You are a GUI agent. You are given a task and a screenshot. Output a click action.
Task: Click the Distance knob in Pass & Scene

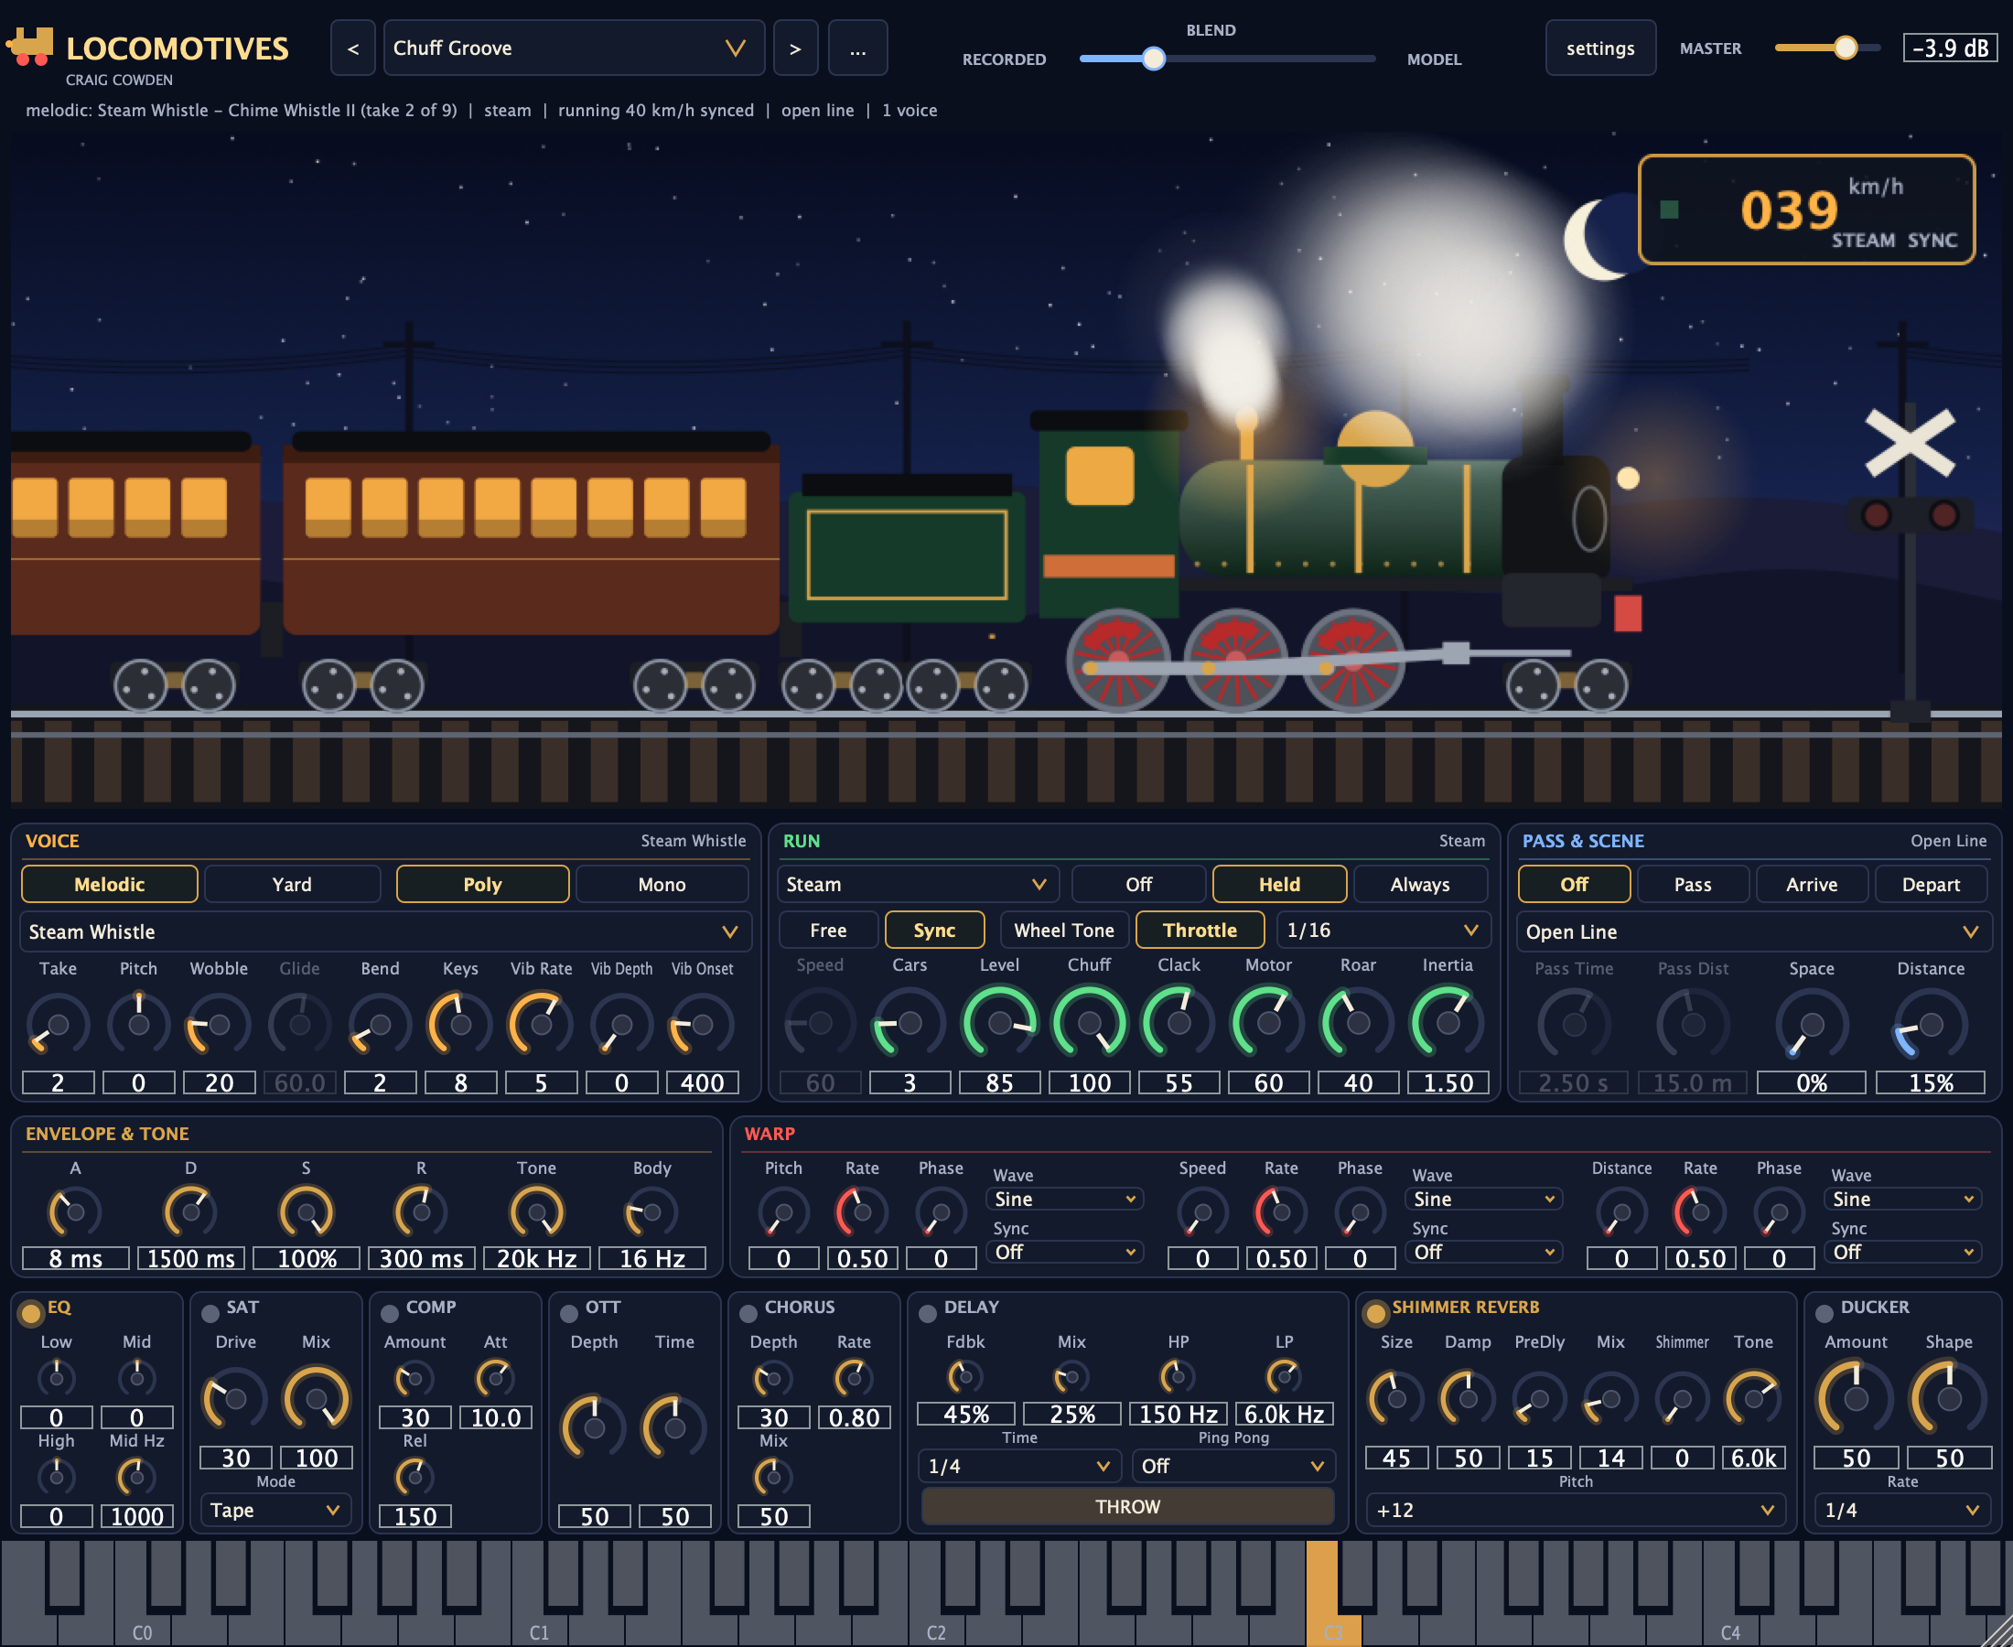pos(1931,1025)
